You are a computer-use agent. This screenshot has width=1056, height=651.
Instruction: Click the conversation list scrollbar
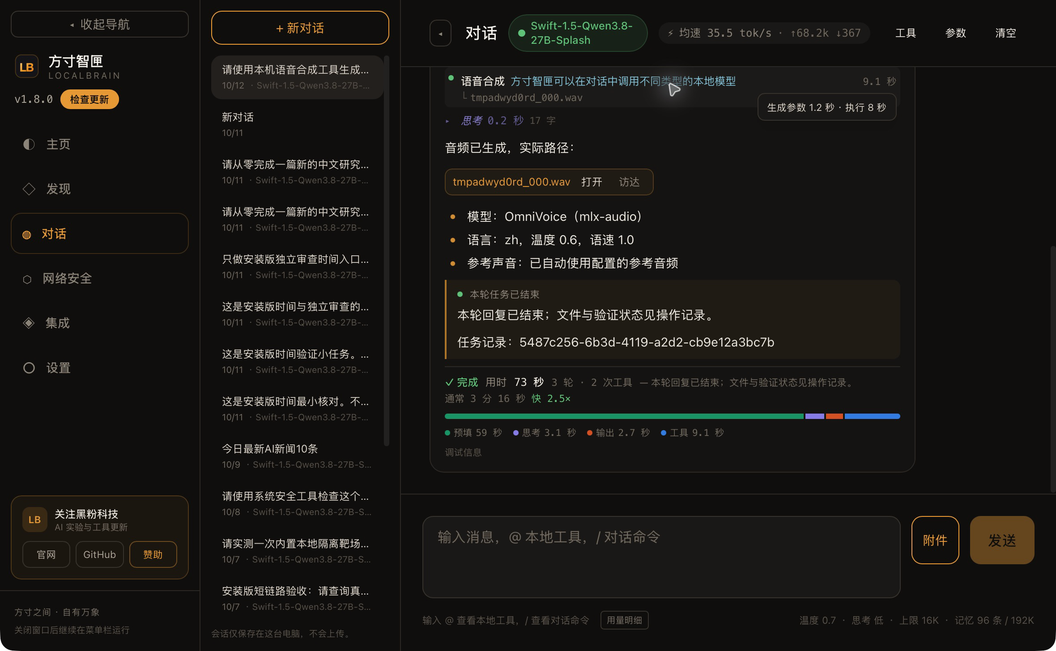coord(387,250)
